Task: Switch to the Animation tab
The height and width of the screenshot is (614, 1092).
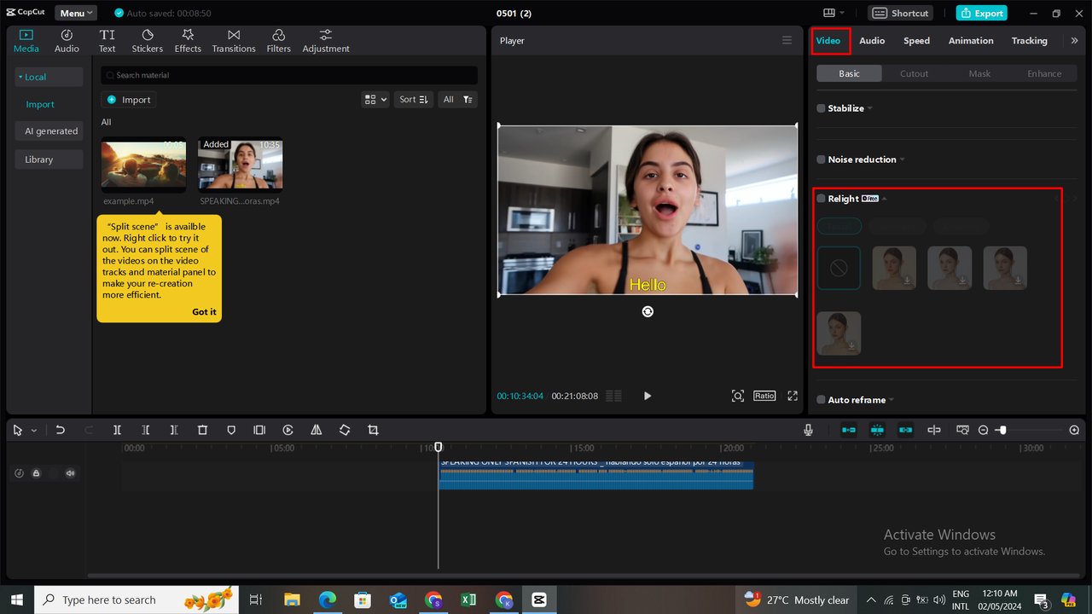Action: click(x=970, y=40)
